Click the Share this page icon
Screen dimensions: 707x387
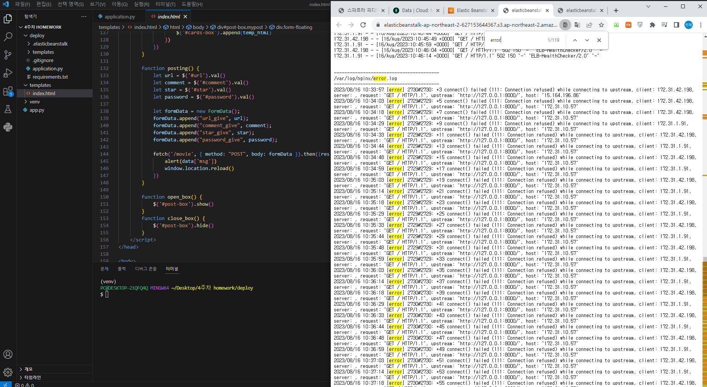pyautogui.click(x=589, y=25)
